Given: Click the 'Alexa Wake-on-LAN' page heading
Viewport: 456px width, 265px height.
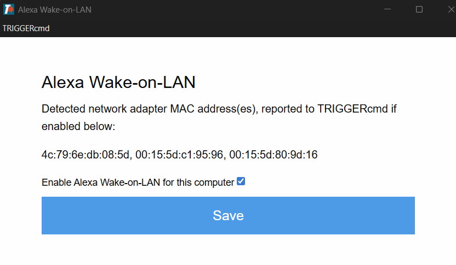Looking at the screenshot, I should click(x=118, y=82).
